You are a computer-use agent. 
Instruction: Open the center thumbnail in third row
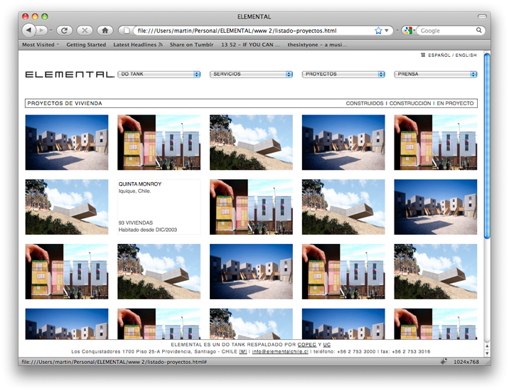(251, 272)
